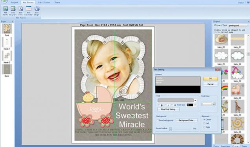Image resolution: width=250 pixels, height=147 pixels.
Task: Switch to the Edit Frames tab
Action: click(x=44, y=2)
